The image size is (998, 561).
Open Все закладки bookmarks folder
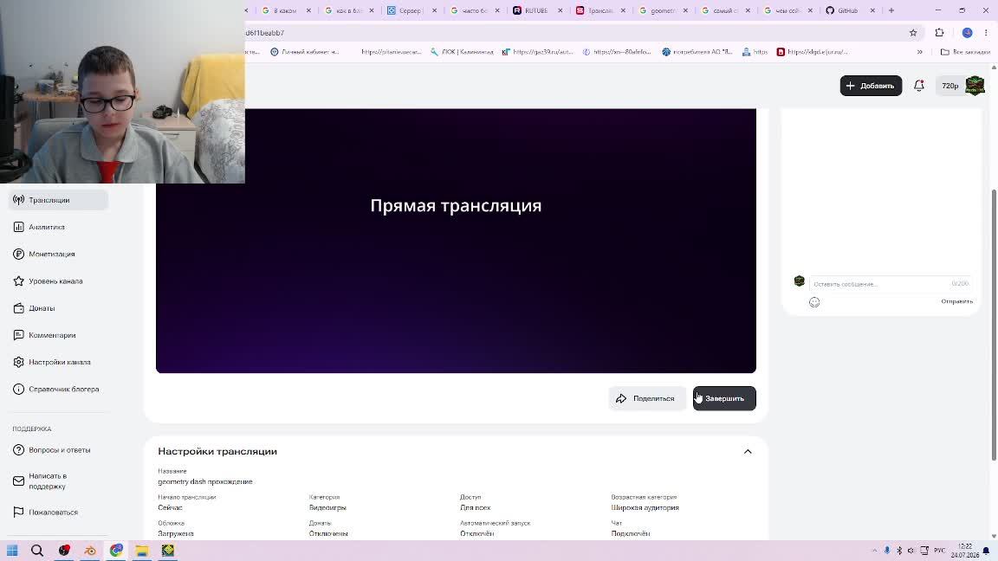click(x=965, y=52)
